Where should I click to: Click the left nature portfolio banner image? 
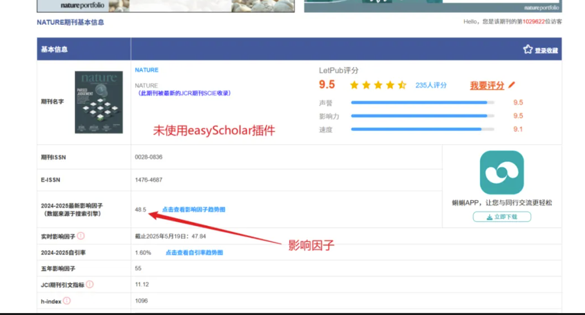166,6
